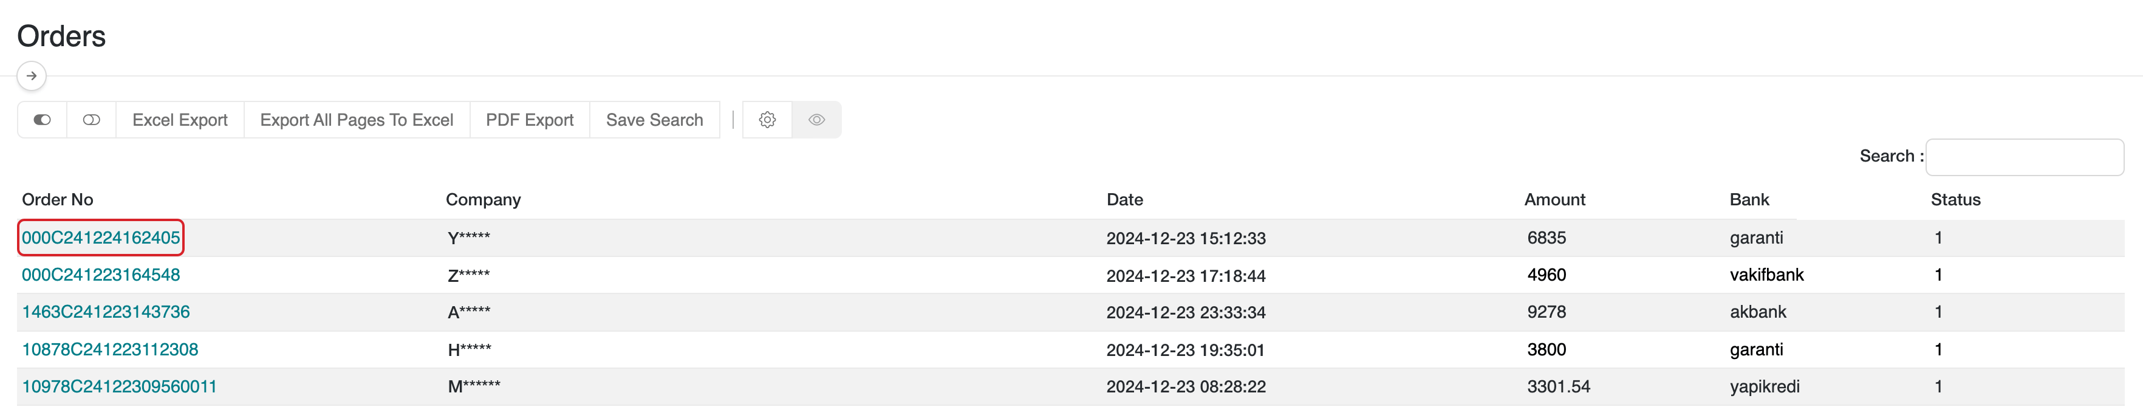This screenshot has height=407, width=2143.
Task: Click the arrow expand icon under Orders
Action: (x=32, y=76)
